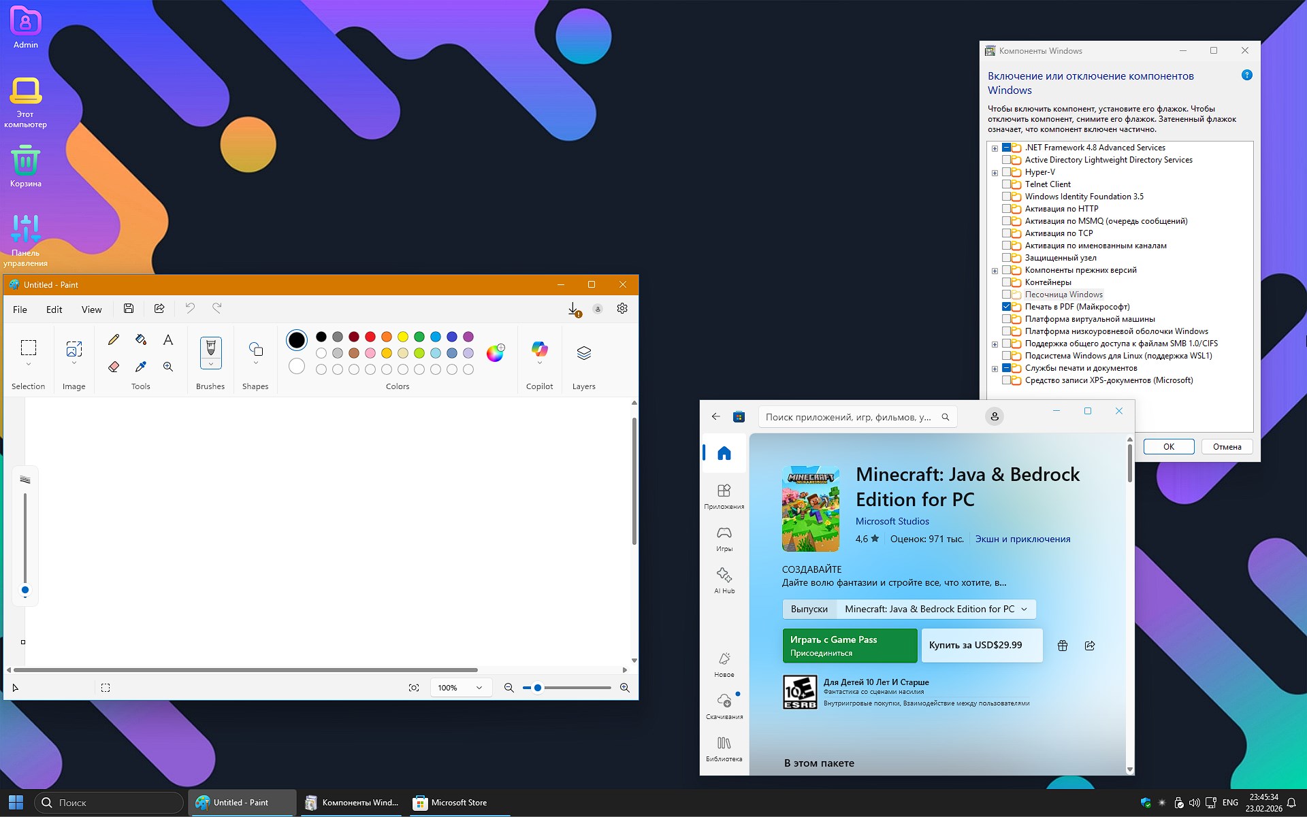Select the red color swatch
This screenshot has width=1307, height=817.
(x=370, y=337)
